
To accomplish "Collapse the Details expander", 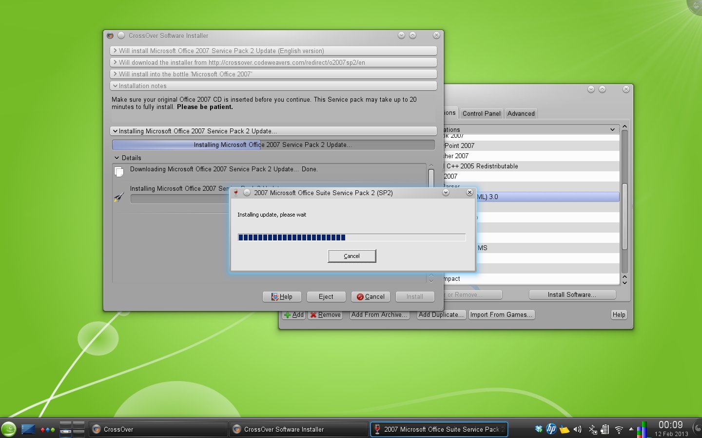I will (127, 158).
